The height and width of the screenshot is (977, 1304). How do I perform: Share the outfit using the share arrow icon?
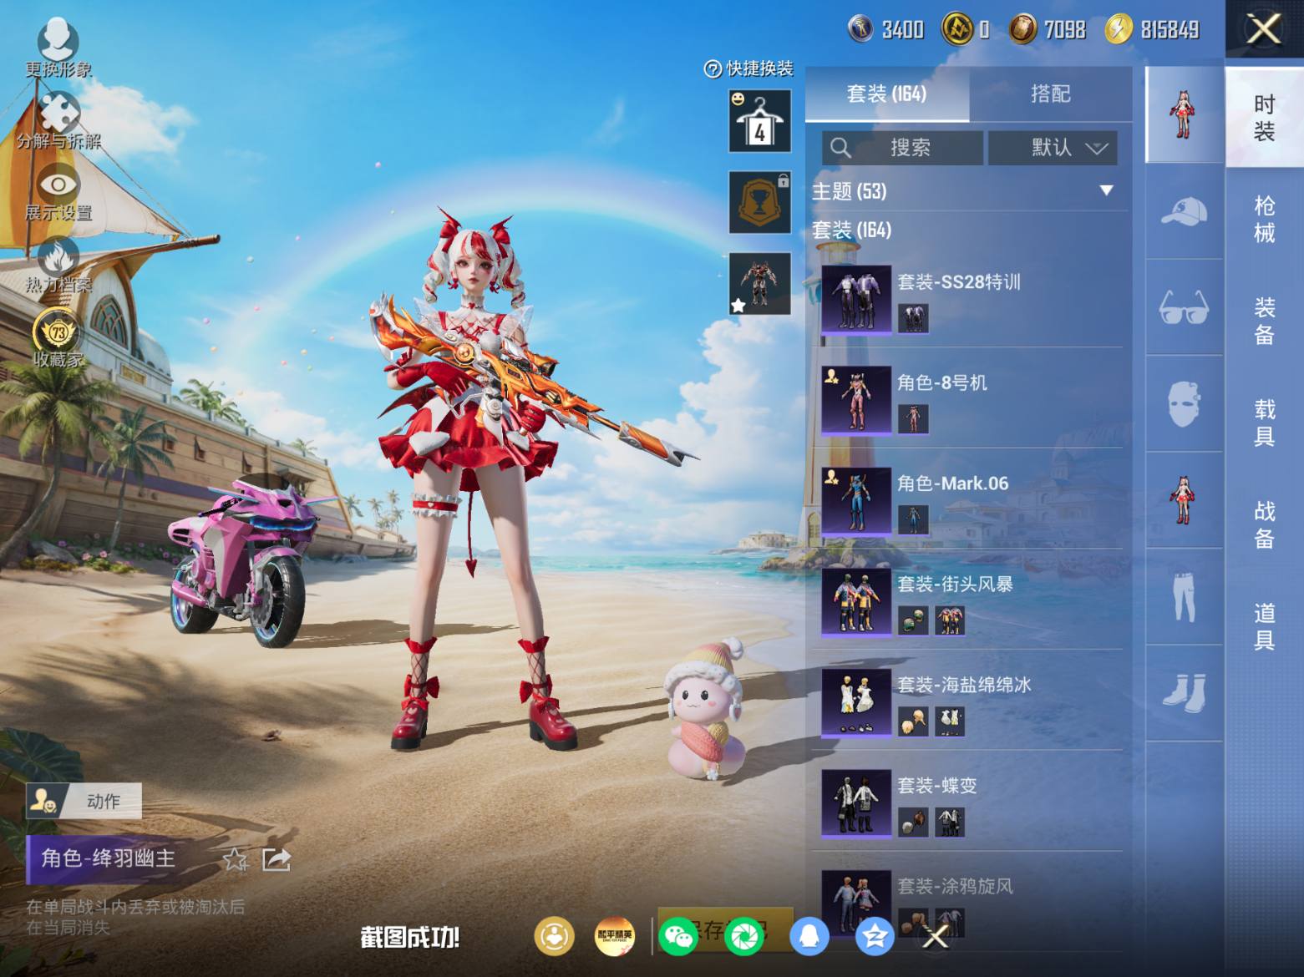point(276,859)
